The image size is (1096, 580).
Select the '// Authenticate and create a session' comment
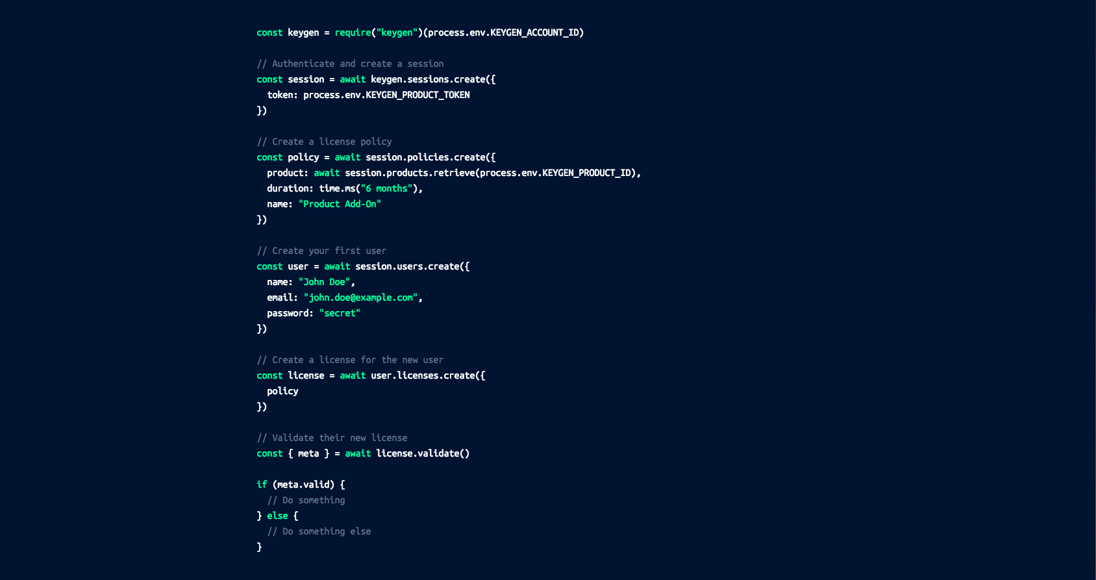(350, 64)
